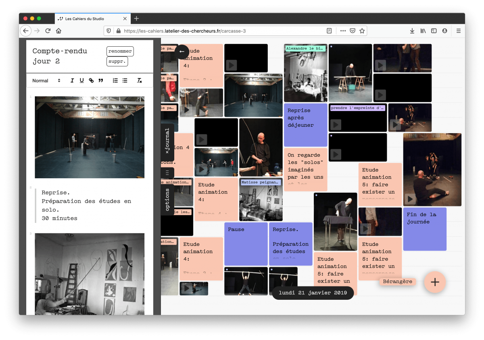Open the browser home page
484x340 pixels.
pyautogui.click(x=58, y=31)
